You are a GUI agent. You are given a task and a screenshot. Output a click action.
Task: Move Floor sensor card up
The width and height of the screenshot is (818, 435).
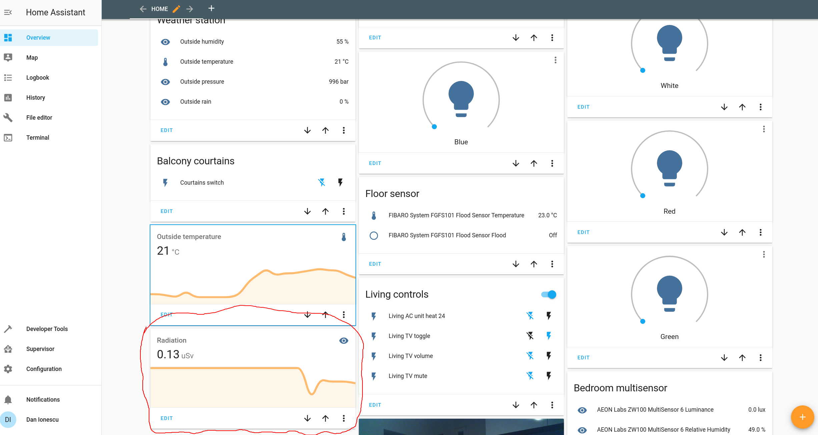[x=534, y=264]
